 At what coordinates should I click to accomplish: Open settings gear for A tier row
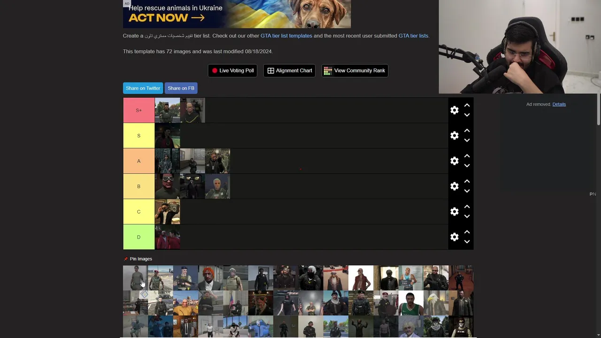click(x=454, y=161)
